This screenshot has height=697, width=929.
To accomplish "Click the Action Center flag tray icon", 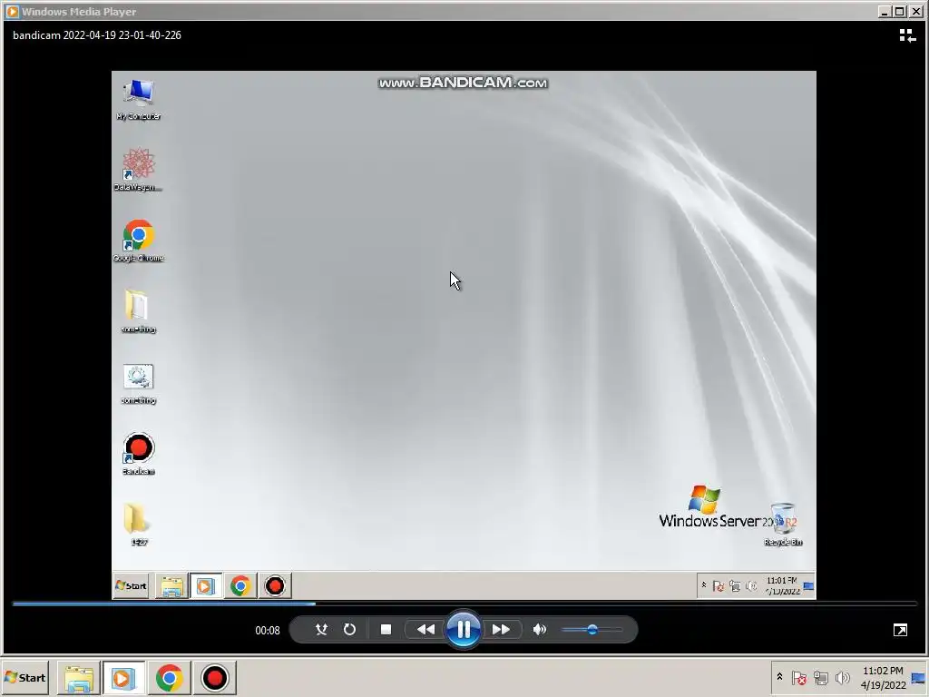I will (x=798, y=677).
